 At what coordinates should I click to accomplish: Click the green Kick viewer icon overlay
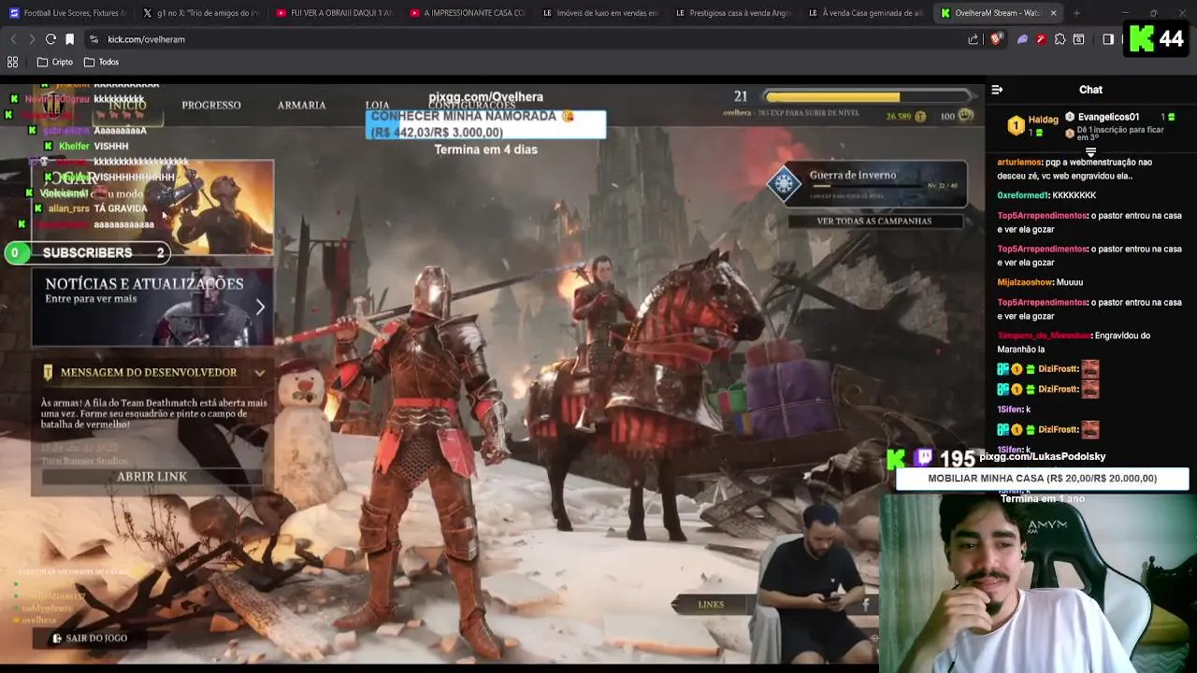click(896, 459)
